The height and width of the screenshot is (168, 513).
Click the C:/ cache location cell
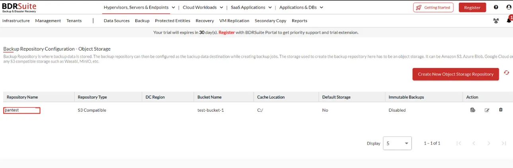point(260,110)
